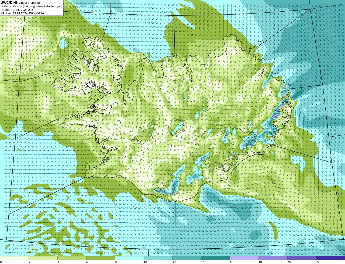Click the yellow gust label 28

point(280,109)
